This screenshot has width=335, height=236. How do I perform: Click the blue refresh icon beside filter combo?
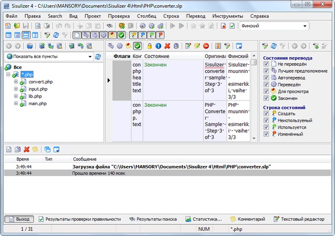pyautogui.click(x=98, y=57)
